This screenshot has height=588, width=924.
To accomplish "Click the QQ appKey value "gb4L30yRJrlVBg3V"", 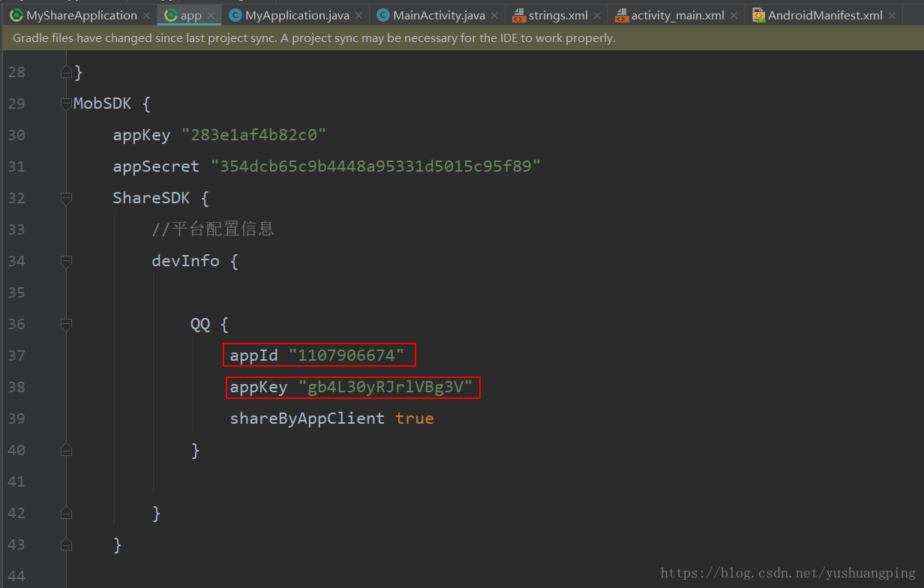I will [x=385, y=387].
